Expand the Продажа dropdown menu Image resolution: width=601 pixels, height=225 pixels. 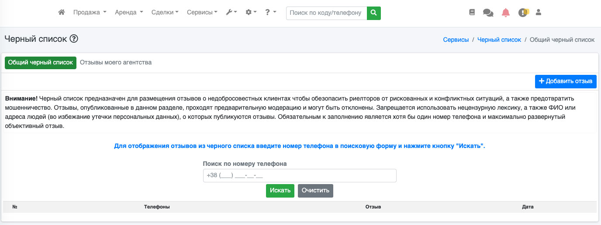pyautogui.click(x=90, y=13)
